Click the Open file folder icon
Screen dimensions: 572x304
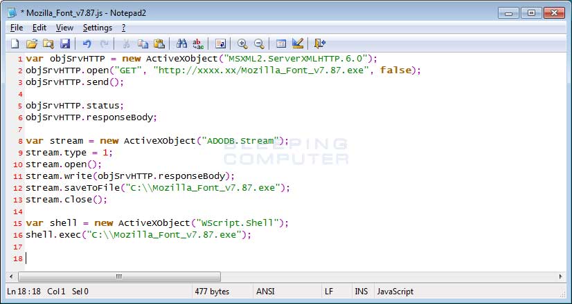click(32, 44)
